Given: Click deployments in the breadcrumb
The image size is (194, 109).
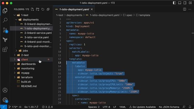Looking at the screenshot, I should (x=74, y=15).
